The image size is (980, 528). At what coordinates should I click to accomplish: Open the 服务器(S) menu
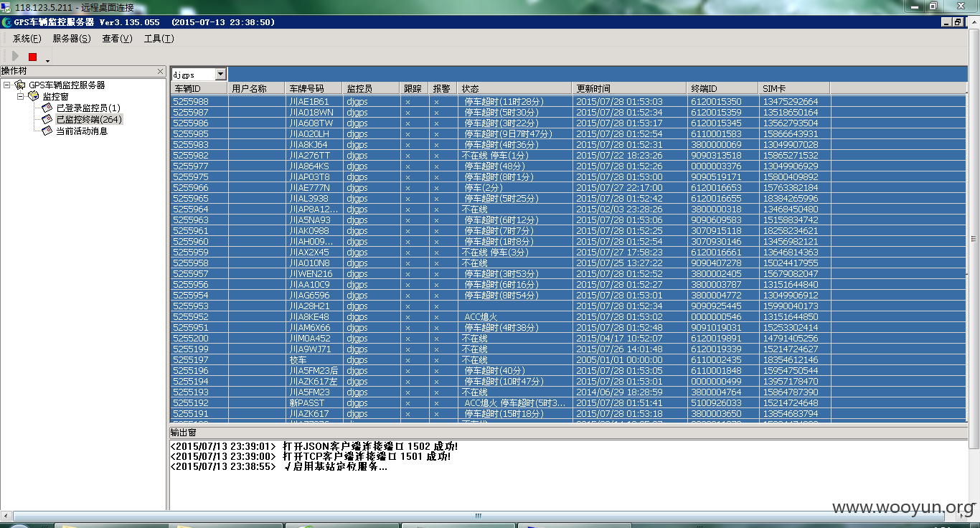(x=72, y=39)
